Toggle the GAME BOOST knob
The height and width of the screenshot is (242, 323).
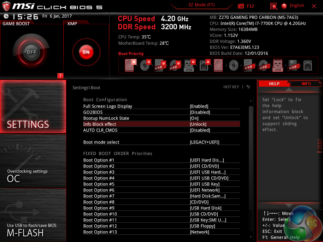(32, 52)
